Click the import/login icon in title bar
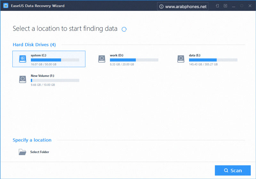 (217, 6)
